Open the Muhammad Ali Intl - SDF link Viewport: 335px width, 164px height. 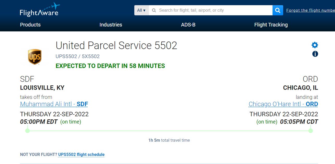[x=54, y=104]
